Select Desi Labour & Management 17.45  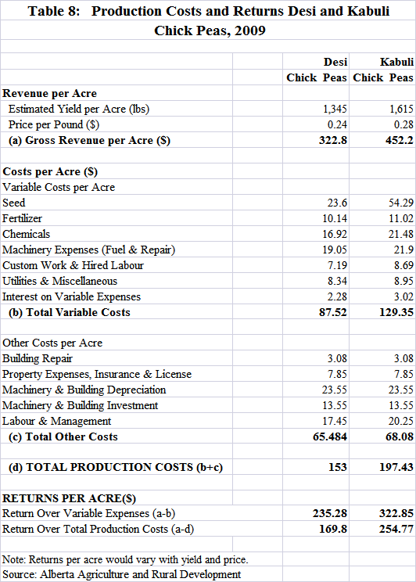(335, 421)
